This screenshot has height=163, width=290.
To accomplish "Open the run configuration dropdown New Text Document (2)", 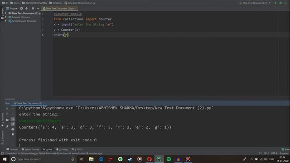I will click(255, 3).
